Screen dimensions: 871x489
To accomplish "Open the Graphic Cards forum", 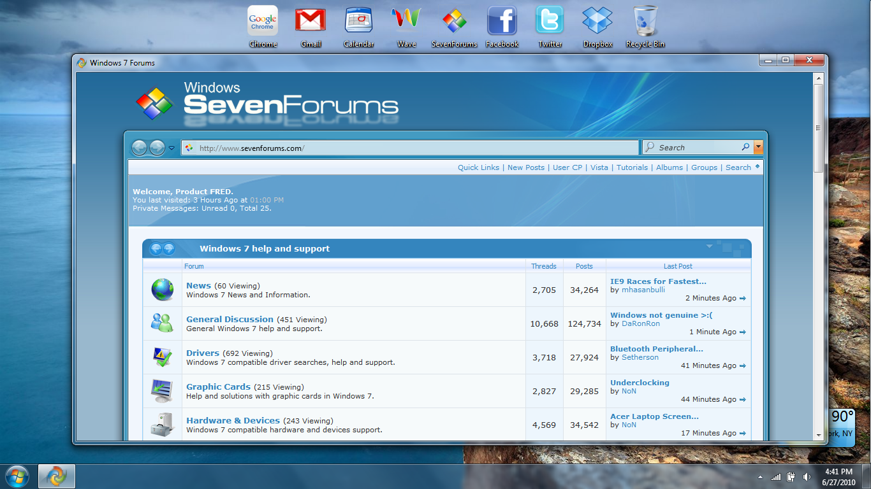I will [x=218, y=387].
